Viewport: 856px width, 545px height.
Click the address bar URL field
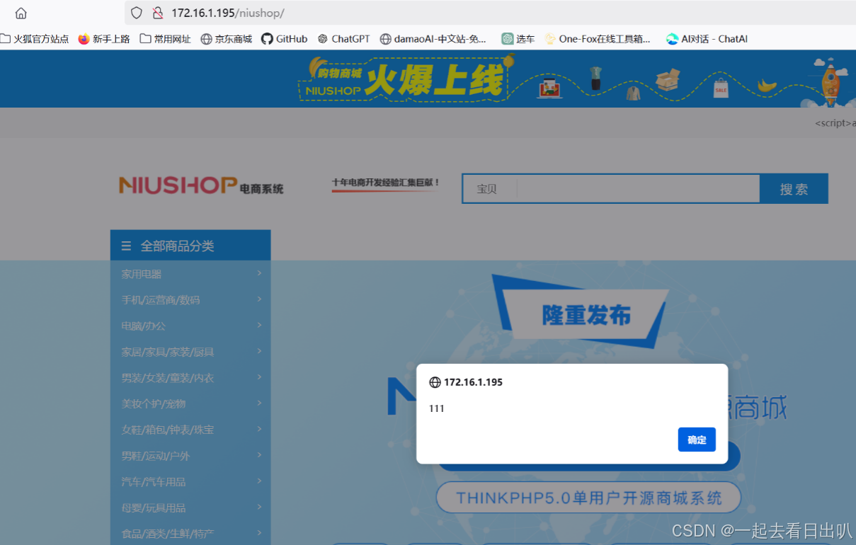point(490,13)
